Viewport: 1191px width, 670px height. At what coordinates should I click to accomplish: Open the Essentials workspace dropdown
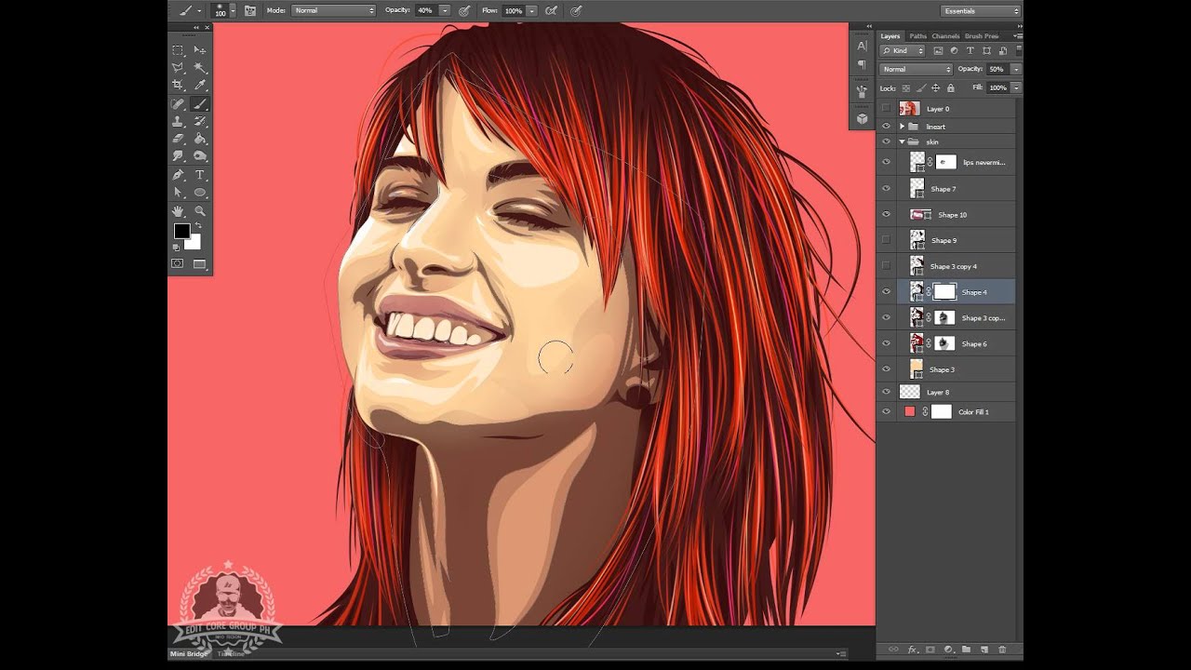click(981, 10)
